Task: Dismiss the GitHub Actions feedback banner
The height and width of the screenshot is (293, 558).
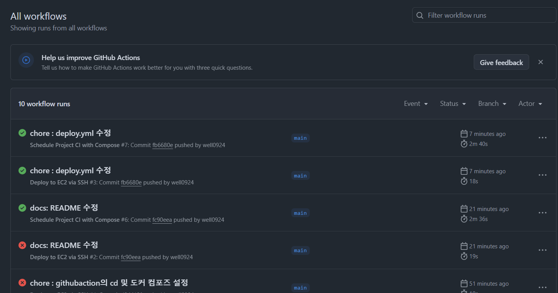Action: (541, 62)
